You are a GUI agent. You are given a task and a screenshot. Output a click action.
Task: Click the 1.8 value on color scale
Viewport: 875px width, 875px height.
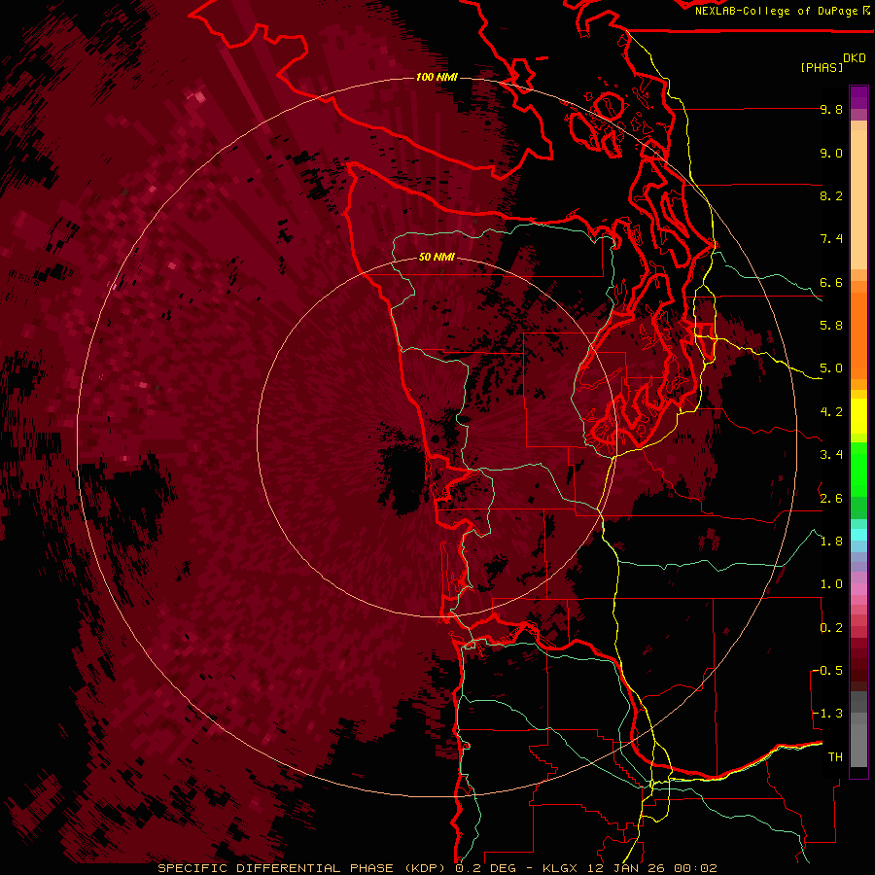[x=831, y=542]
